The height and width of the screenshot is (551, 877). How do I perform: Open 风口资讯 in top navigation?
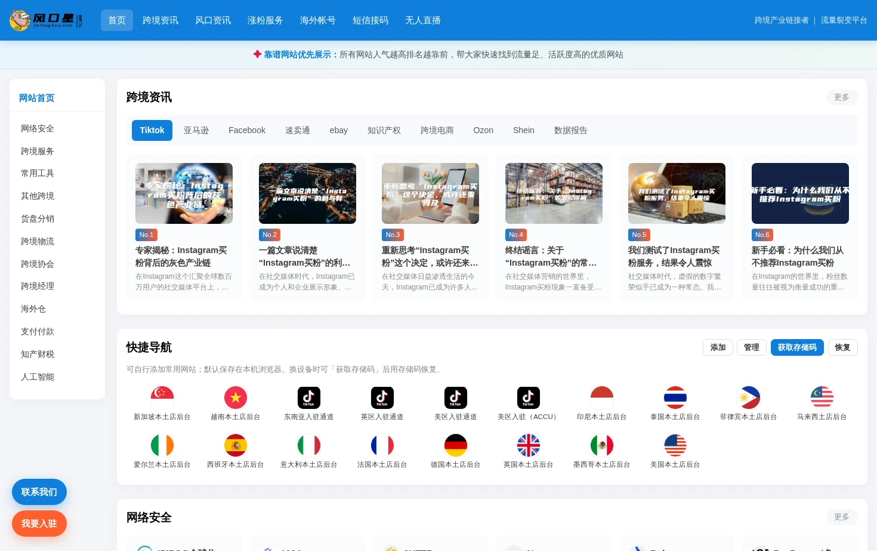point(213,20)
